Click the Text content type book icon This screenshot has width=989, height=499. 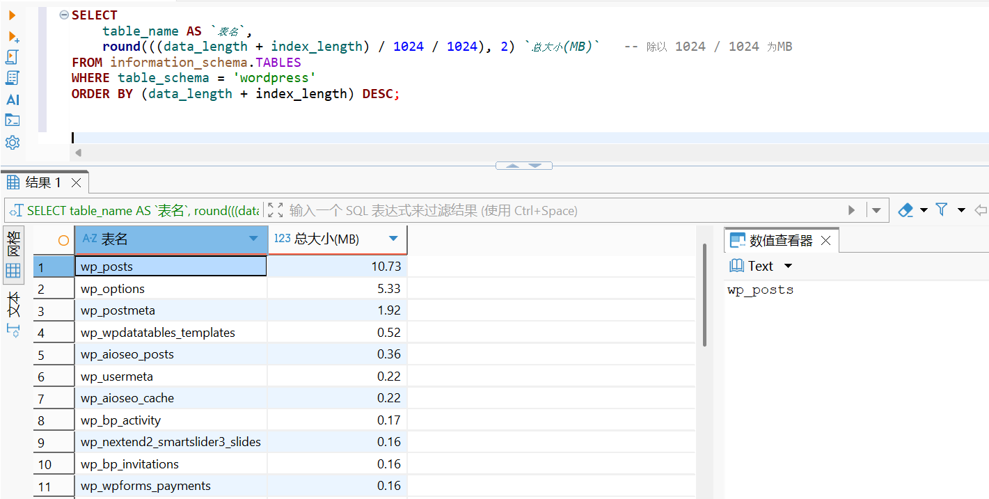736,266
